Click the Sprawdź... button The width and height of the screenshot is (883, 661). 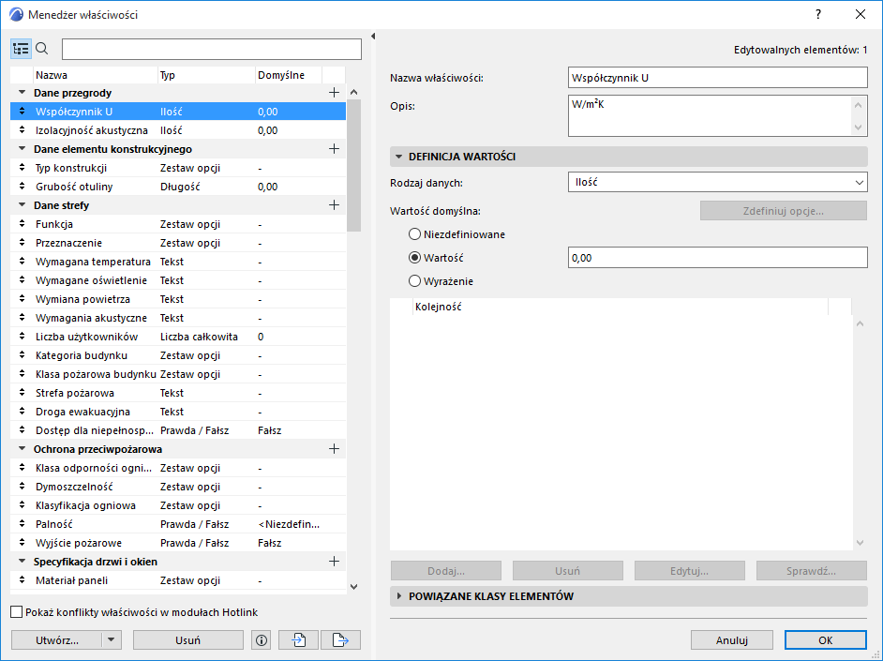pos(812,571)
